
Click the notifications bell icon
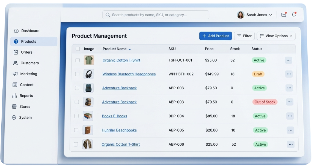click(294, 15)
